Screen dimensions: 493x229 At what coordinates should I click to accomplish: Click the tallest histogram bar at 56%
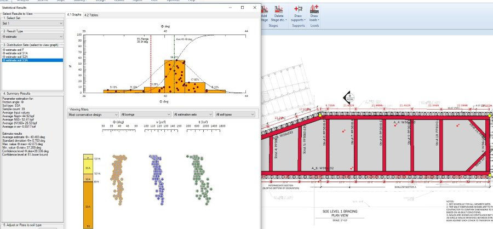(x=175, y=77)
